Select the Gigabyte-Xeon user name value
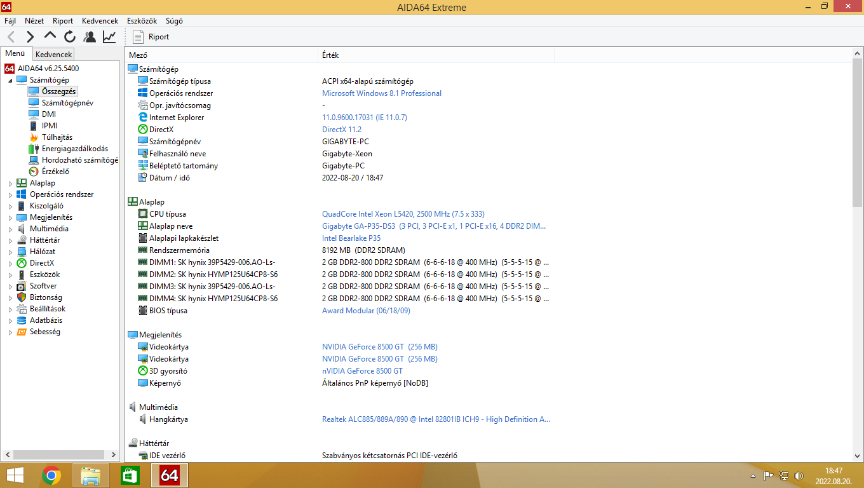This screenshot has width=864, height=488. click(x=347, y=154)
